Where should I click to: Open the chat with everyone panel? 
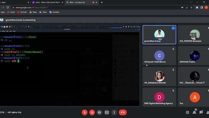click(201, 112)
